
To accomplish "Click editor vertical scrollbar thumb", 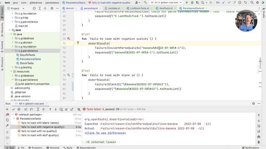I will 260,63.
